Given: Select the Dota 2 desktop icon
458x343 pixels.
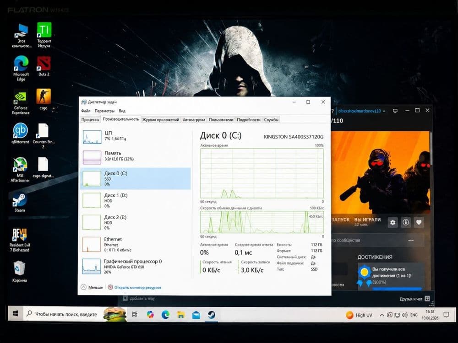Looking at the screenshot, I should (44, 66).
